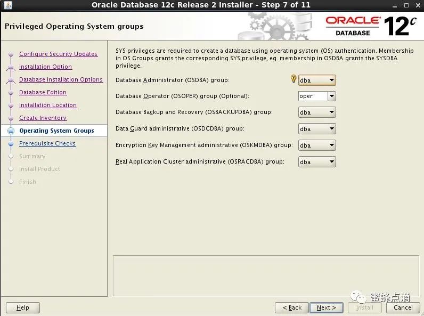The image size is (424, 316).
Task: Open the OSOPER group dropdown arrow
Action: tap(332, 96)
